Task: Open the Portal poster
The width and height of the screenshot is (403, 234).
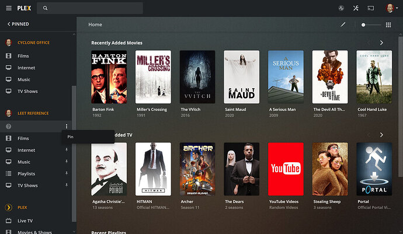Action: point(374,169)
